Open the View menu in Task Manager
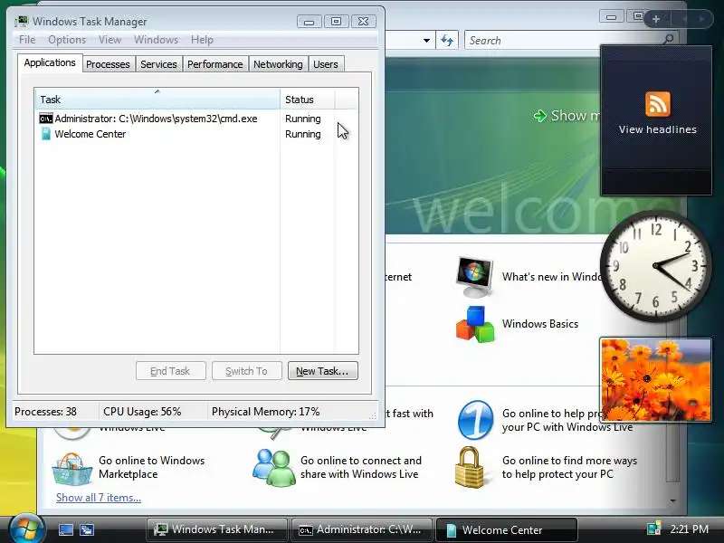The image size is (724, 543). click(x=110, y=40)
